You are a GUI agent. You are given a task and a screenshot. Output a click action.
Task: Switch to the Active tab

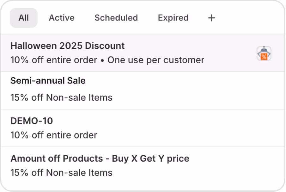61,18
